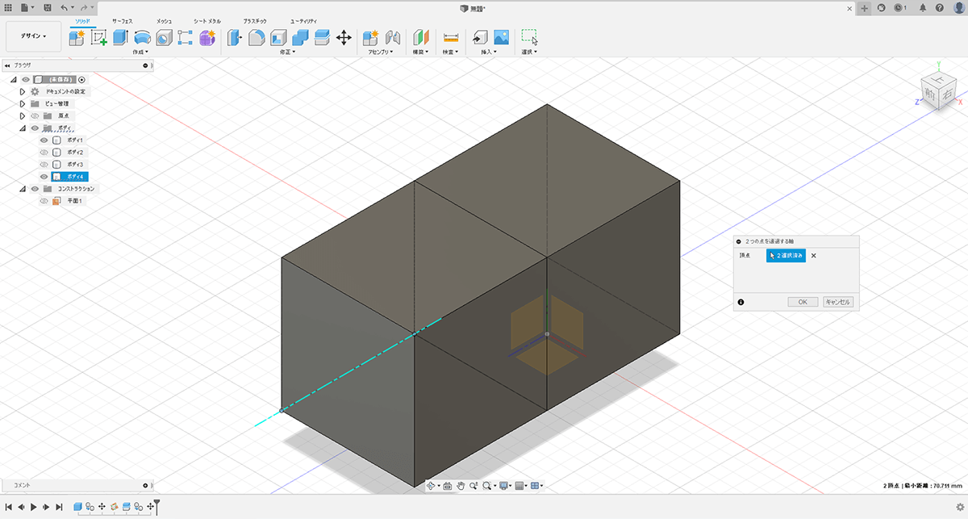968x519 pixels.
Task: Open the デザイン workspace dropdown
Action: [x=33, y=36]
